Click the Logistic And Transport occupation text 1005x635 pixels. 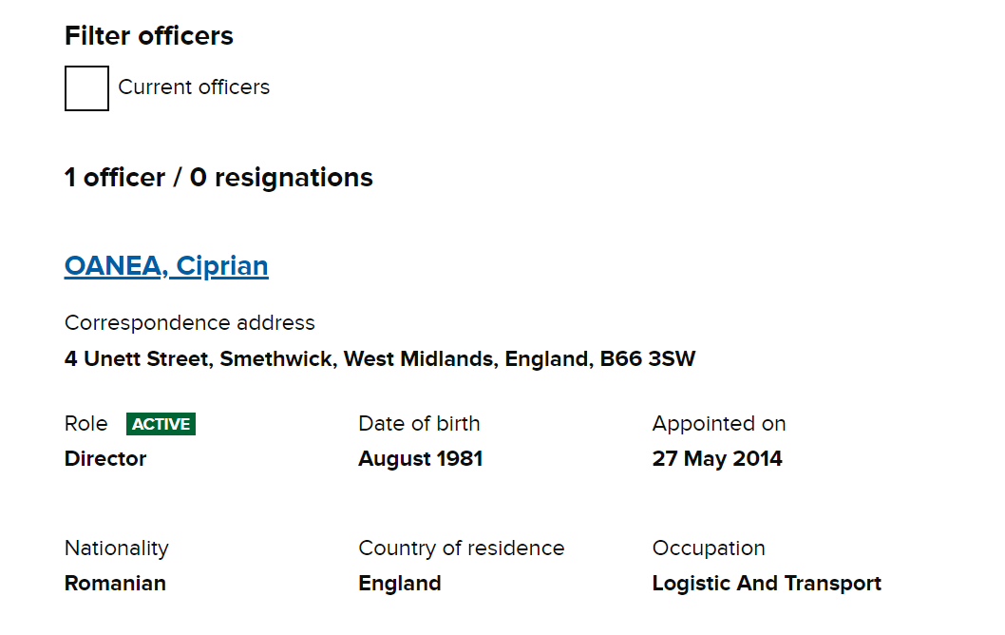coord(767,584)
